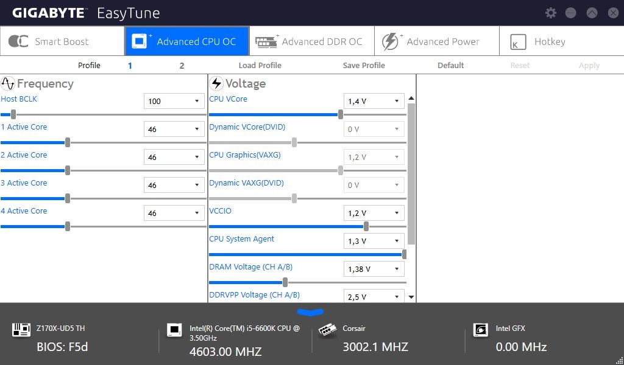Open the CPU System Agent voltage dropdown
The width and height of the screenshot is (624, 365).
coord(374,241)
